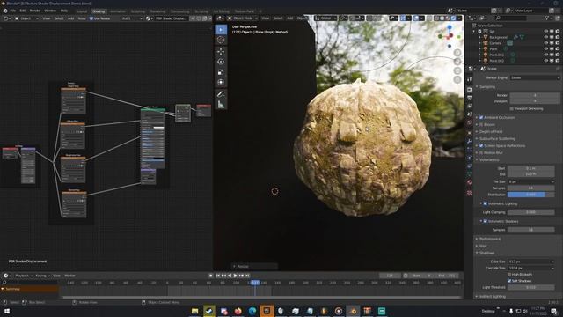Open the timeline Keying menu
Image resolution: width=563 pixels, height=317 pixels.
(42, 276)
